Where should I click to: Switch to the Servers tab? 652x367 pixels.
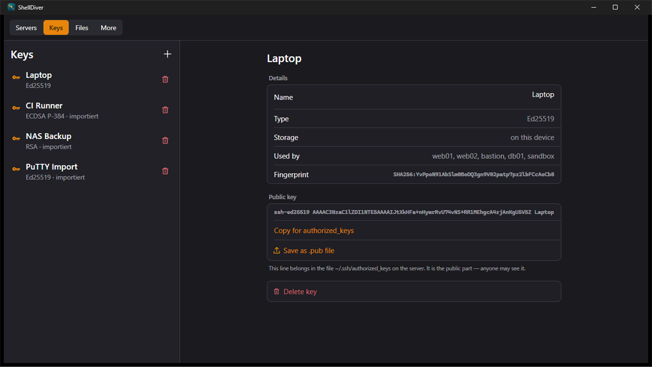coord(26,28)
